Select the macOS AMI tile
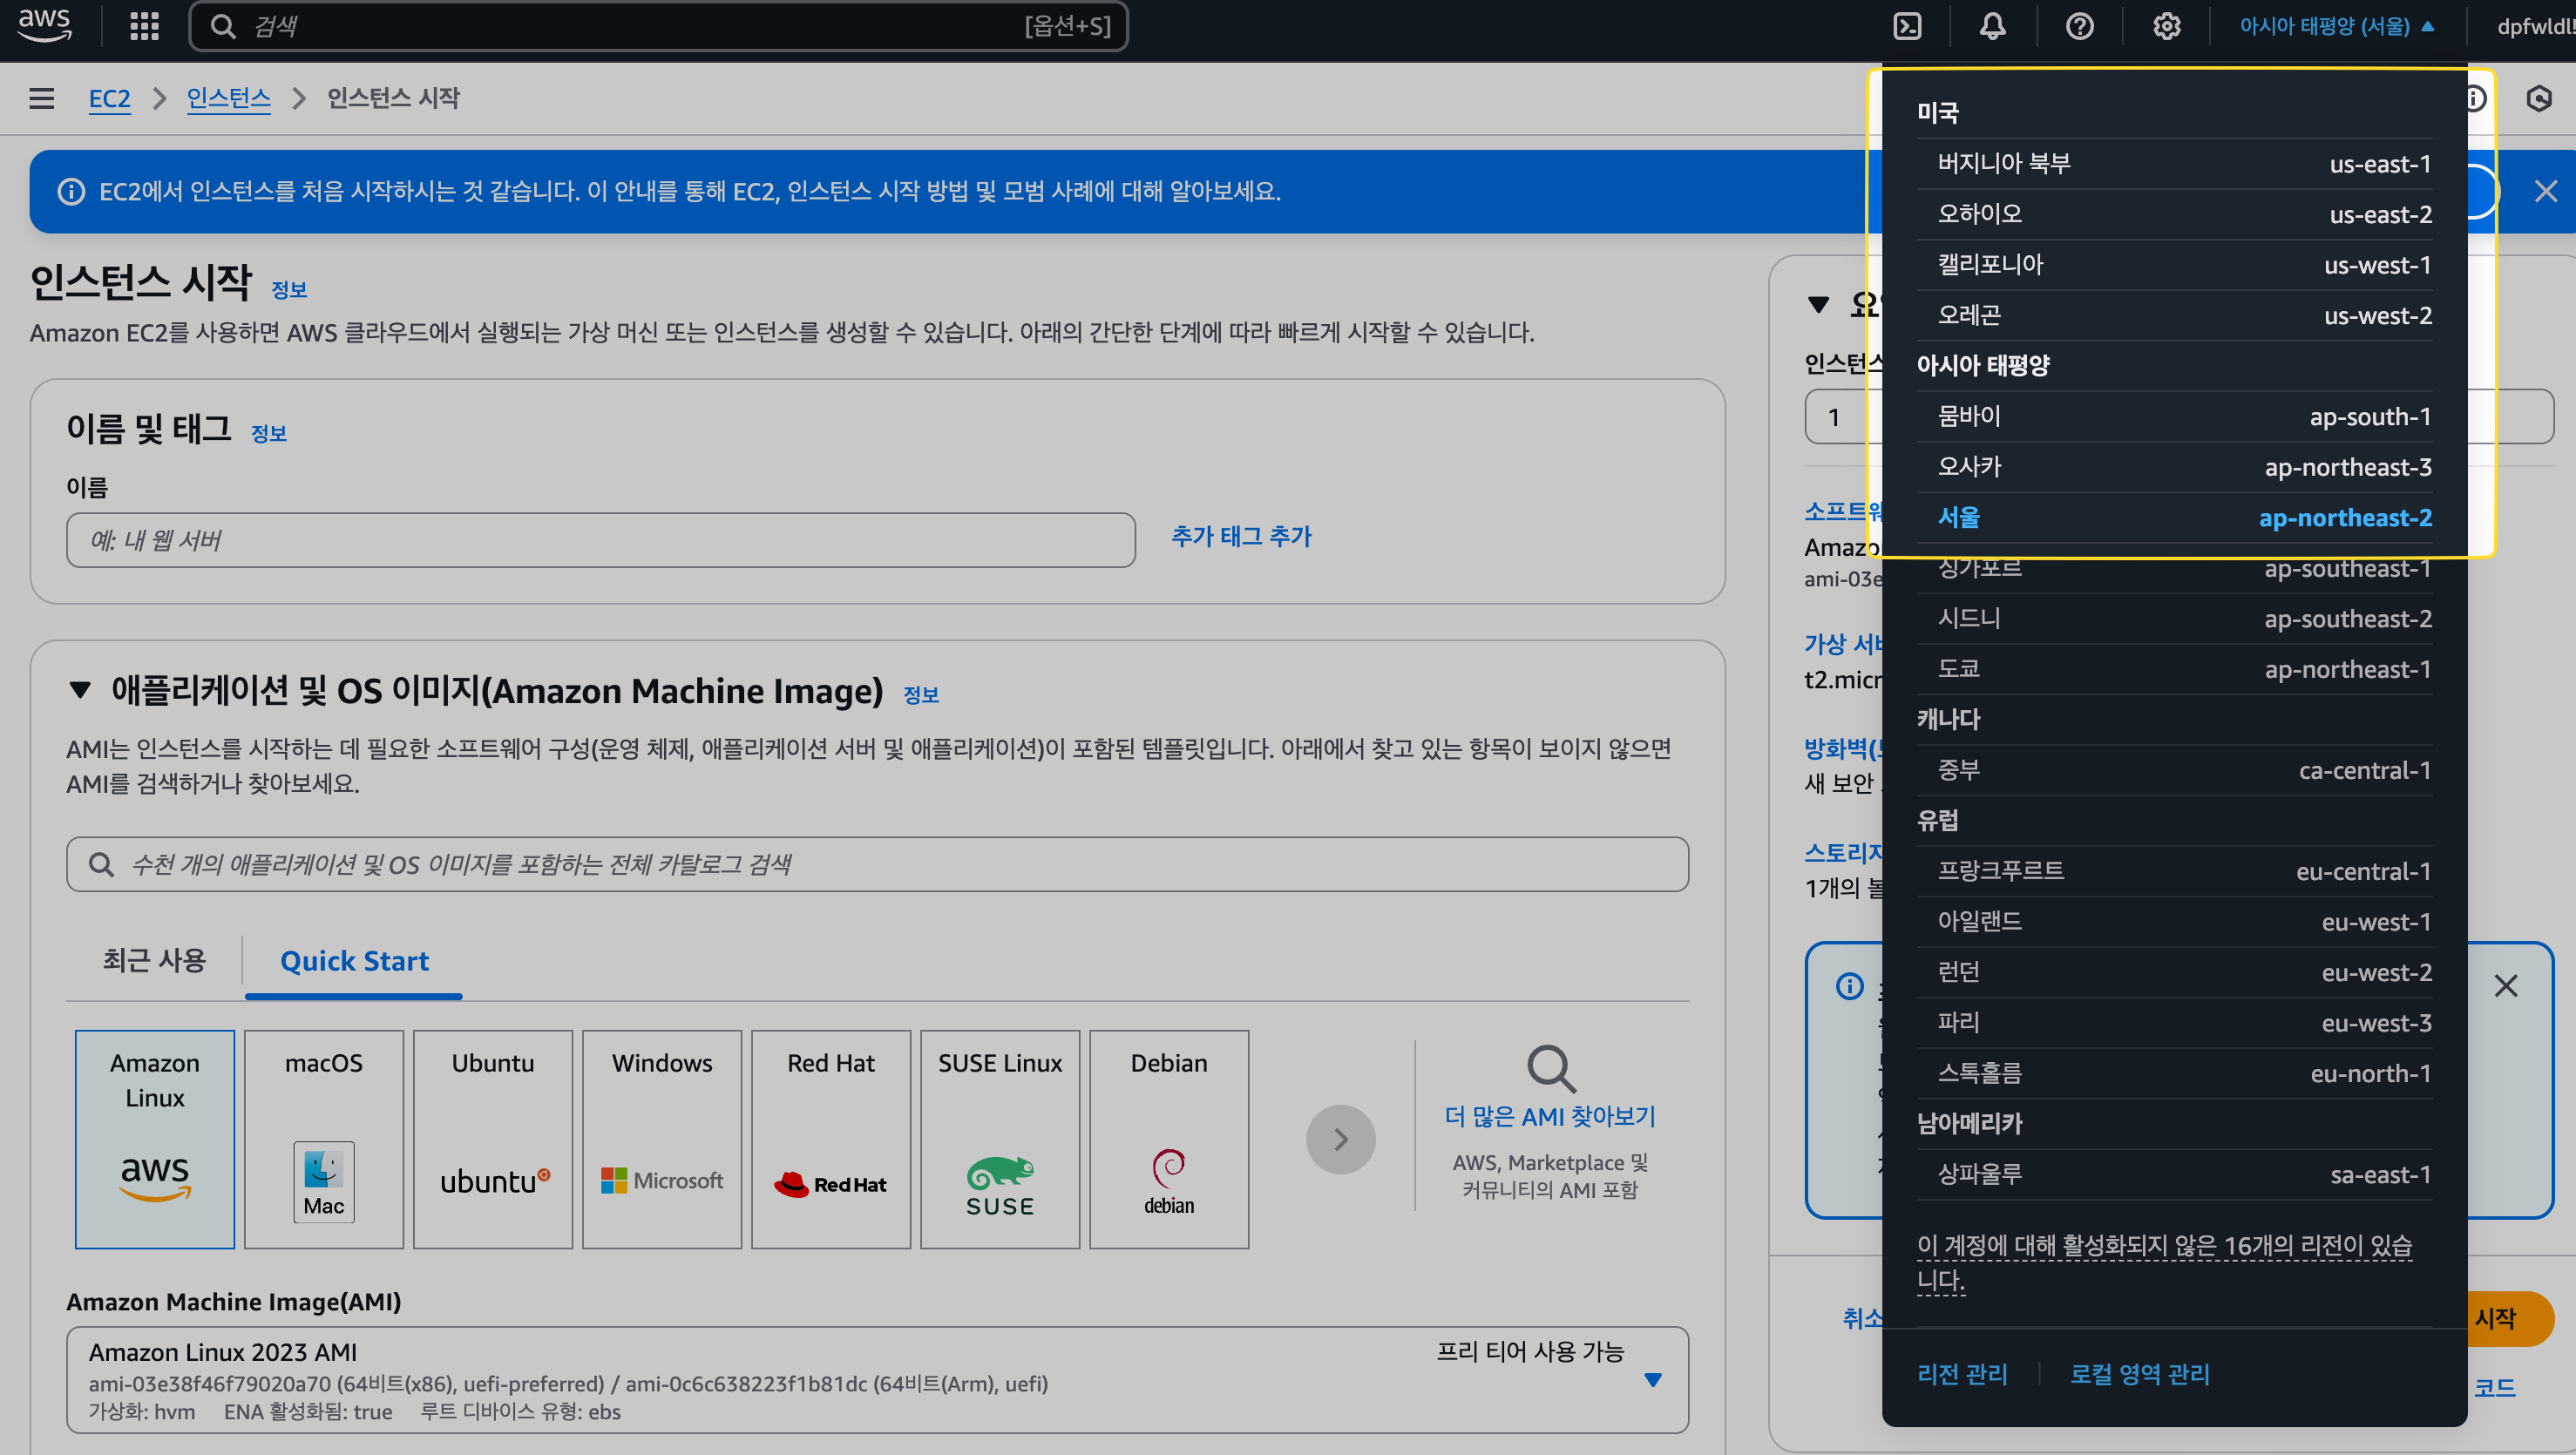The width and height of the screenshot is (2576, 1455). [324, 1139]
